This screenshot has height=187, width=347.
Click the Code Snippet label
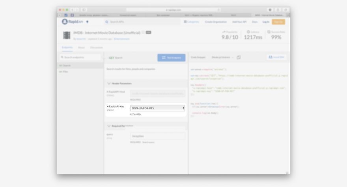[198, 57]
